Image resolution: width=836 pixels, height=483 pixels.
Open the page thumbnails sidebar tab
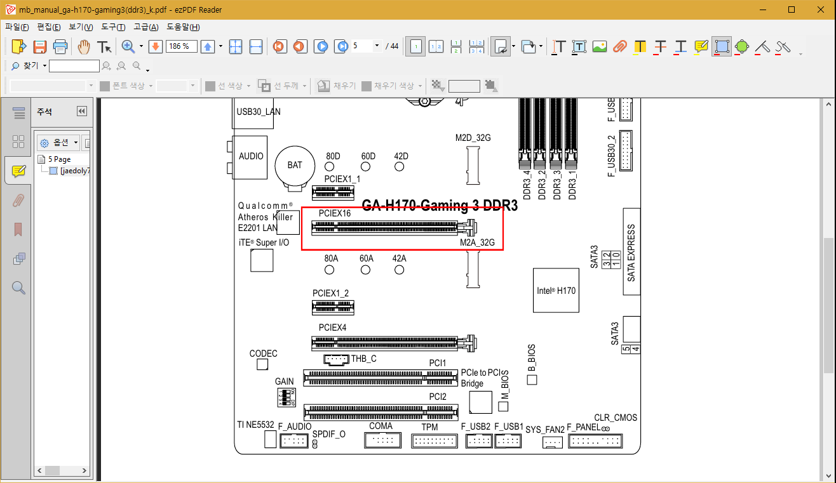coord(18,142)
